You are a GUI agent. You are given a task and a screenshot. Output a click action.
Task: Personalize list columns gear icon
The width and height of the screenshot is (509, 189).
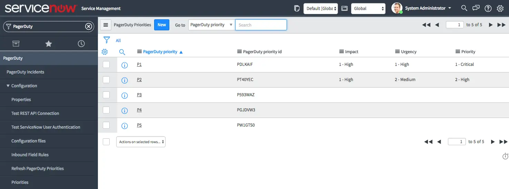105,52
